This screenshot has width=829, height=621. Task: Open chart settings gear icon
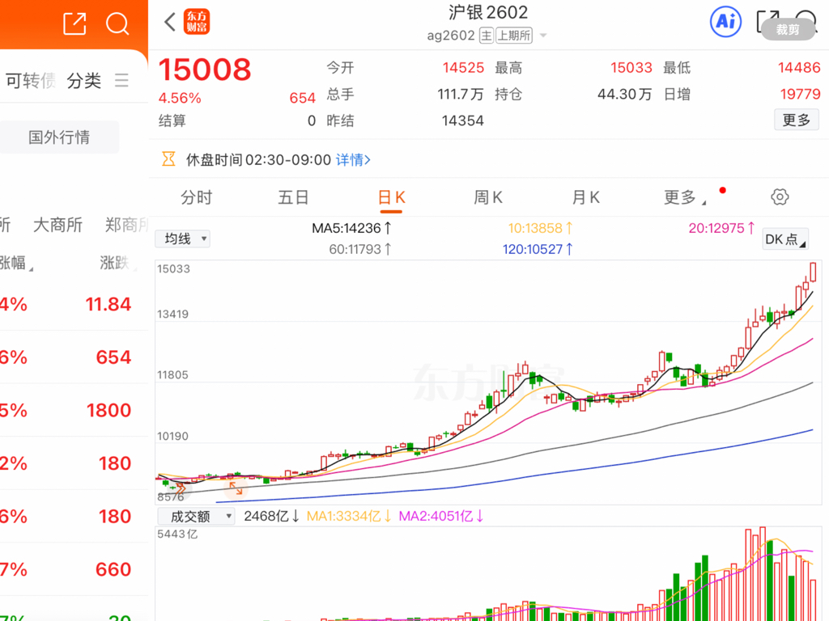780,197
